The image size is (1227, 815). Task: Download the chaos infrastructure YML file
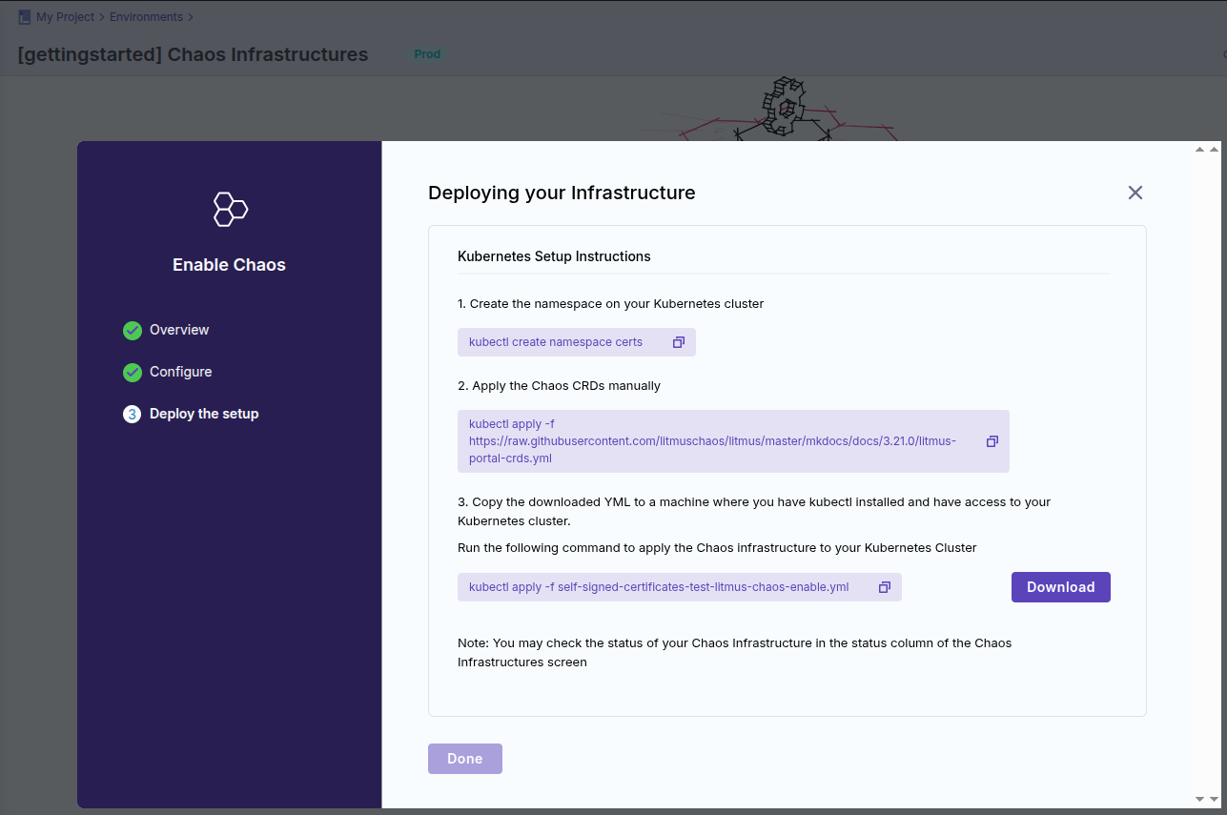coord(1060,587)
